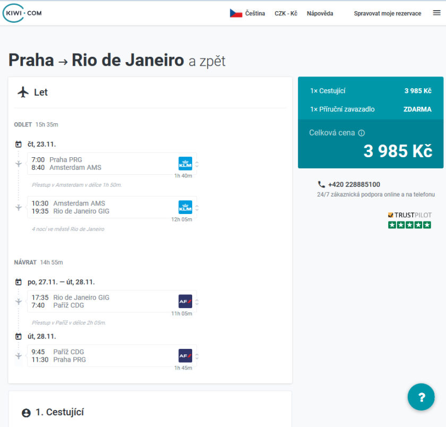Click the Trustpilot star rating
Viewport: 446px width, 427px height.
pos(409,225)
